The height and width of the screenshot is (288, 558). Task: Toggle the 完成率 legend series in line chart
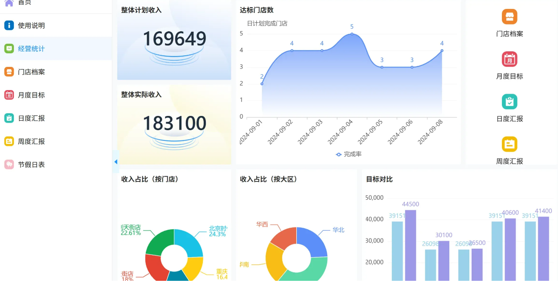349,154
